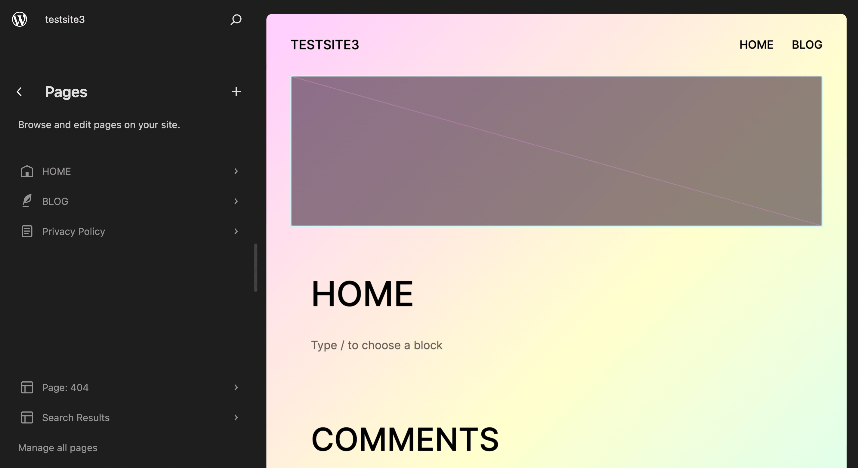
Task: Add a new page with the plus icon
Action: click(x=236, y=92)
